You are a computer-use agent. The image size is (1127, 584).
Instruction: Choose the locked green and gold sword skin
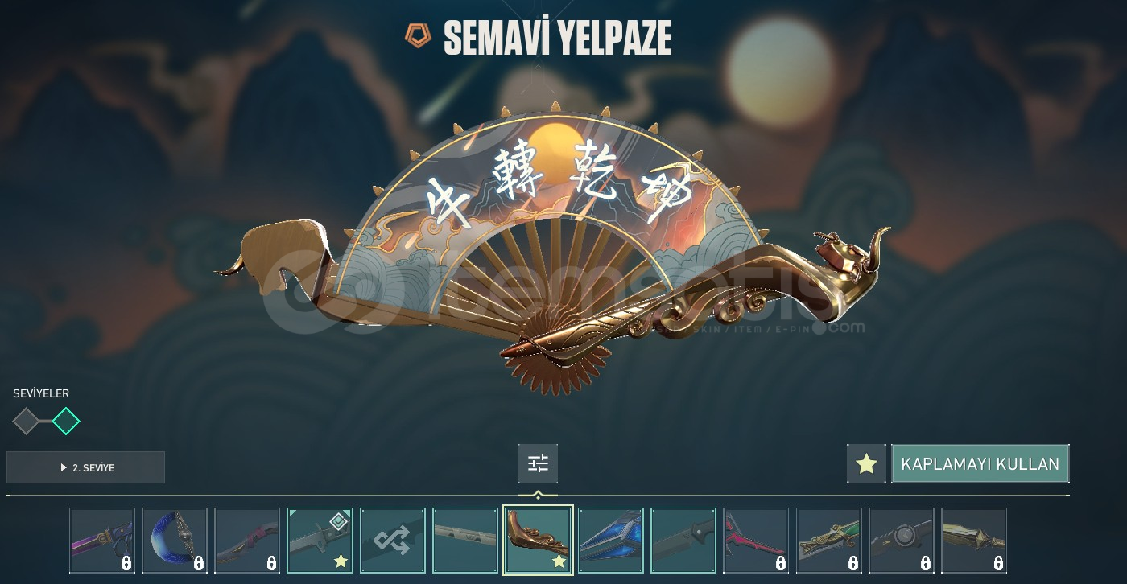[828, 541]
